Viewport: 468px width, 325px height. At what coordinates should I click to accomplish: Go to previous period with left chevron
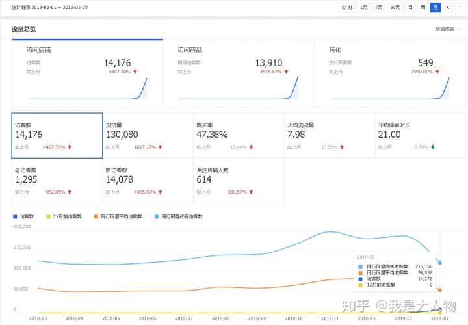448,7
